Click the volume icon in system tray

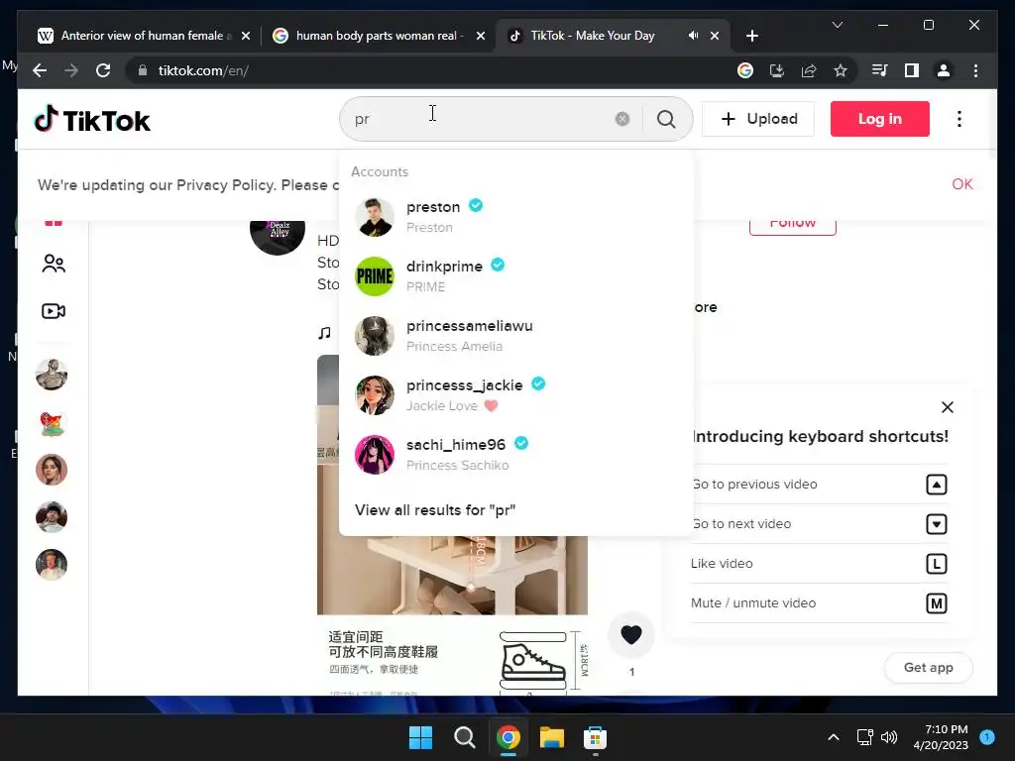(x=889, y=737)
